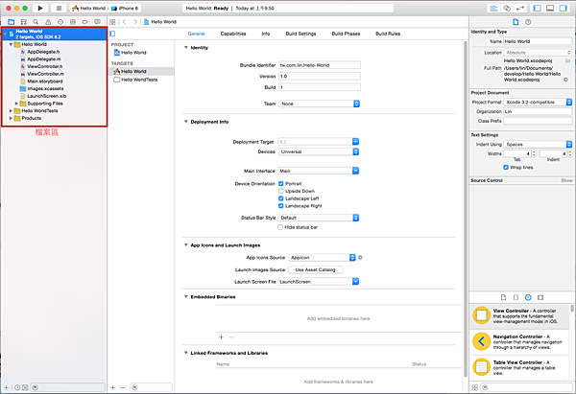Image resolution: width=576 pixels, height=394 pixels.
Task: Hide the project and targets list
Action: coord(112,34)
